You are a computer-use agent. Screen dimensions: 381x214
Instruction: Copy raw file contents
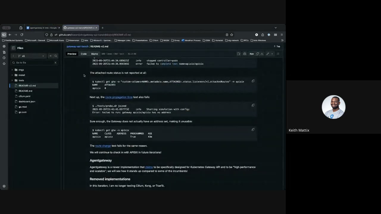click(257, 54)
